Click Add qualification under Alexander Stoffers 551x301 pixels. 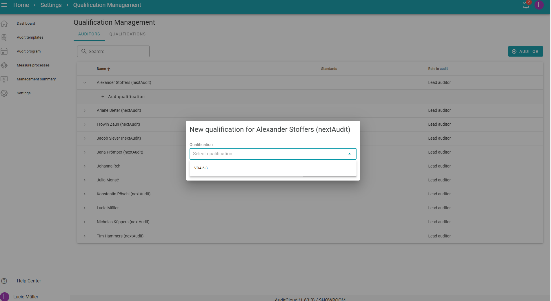[123, 97]
